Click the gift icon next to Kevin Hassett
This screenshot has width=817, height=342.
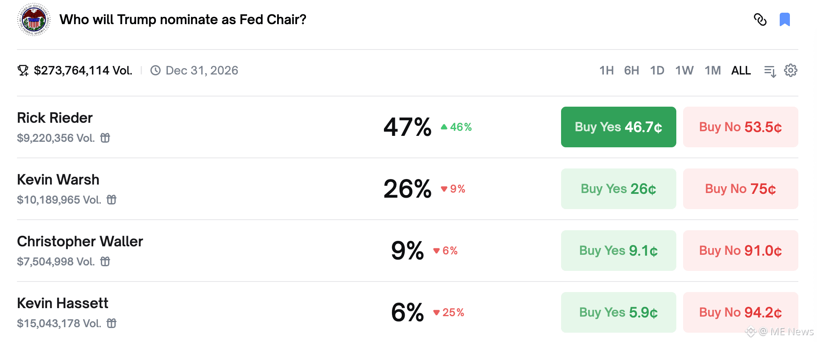point(111,323)
